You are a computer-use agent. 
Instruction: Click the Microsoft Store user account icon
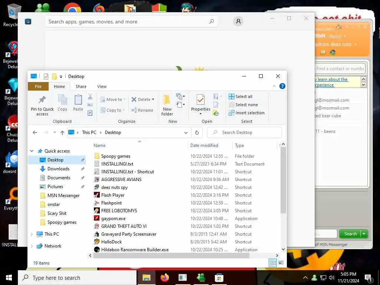(238, 21)
